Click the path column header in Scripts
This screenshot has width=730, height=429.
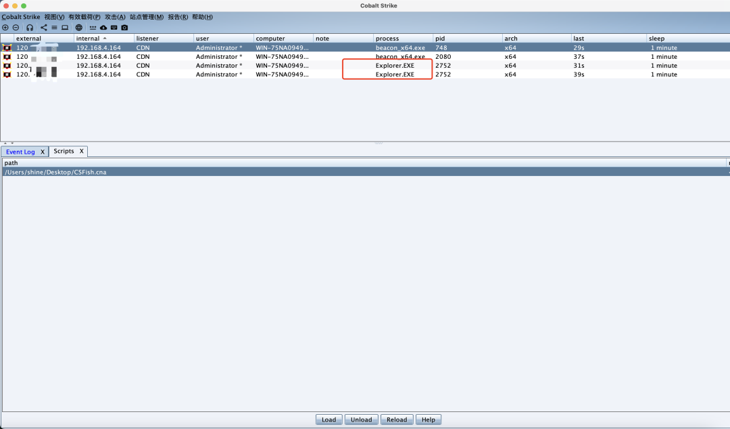pyautogui.click(x=364, y=163)
